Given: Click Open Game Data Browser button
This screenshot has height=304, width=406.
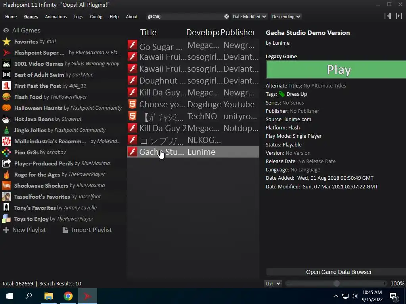Looking at the screenshot, I should (x=339, y=272).
